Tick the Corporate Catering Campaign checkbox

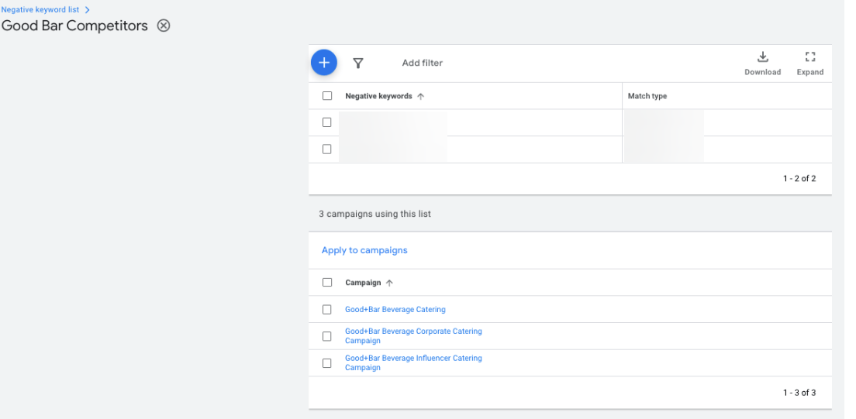(x=327, y=336)
